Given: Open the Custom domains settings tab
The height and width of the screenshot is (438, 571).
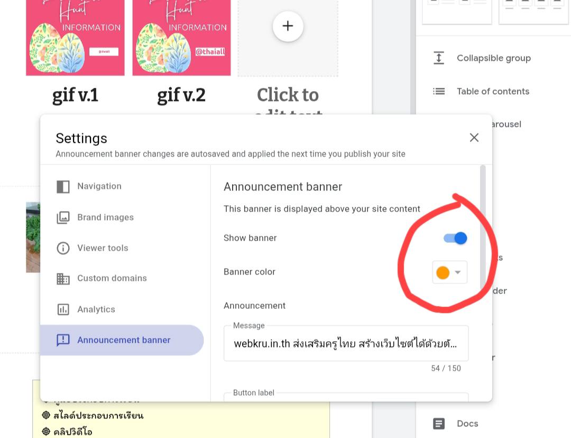Looking at the screenshot, I should coord(112,278).
